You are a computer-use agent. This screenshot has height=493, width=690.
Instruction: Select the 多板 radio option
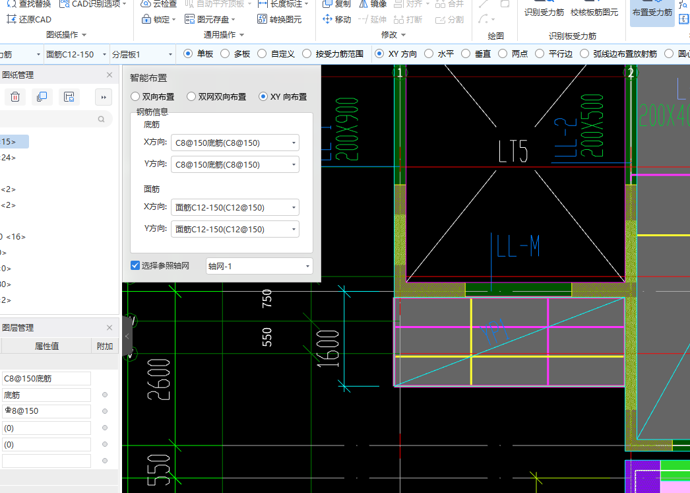tap(235, 53)
